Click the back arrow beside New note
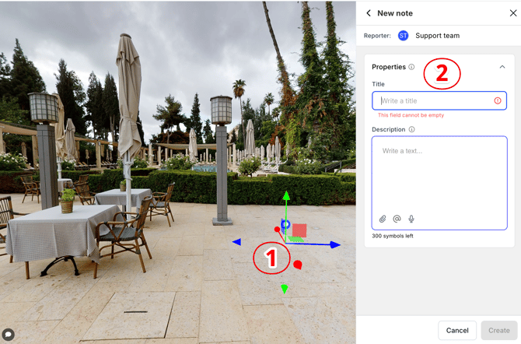 pyautogui.click(x=369, y=13)
